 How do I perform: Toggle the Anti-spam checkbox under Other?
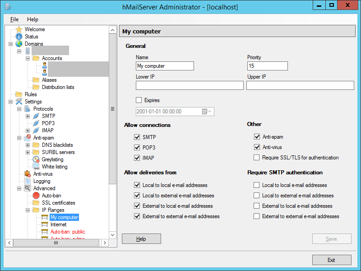[257, 137]
